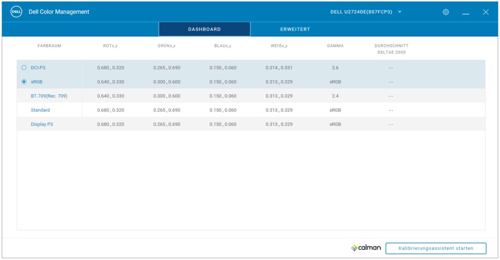Image resolution: width=500 pixels, height=260 pixels.
Task: Close the Dell Color Management window
Action: coord(485,12)
